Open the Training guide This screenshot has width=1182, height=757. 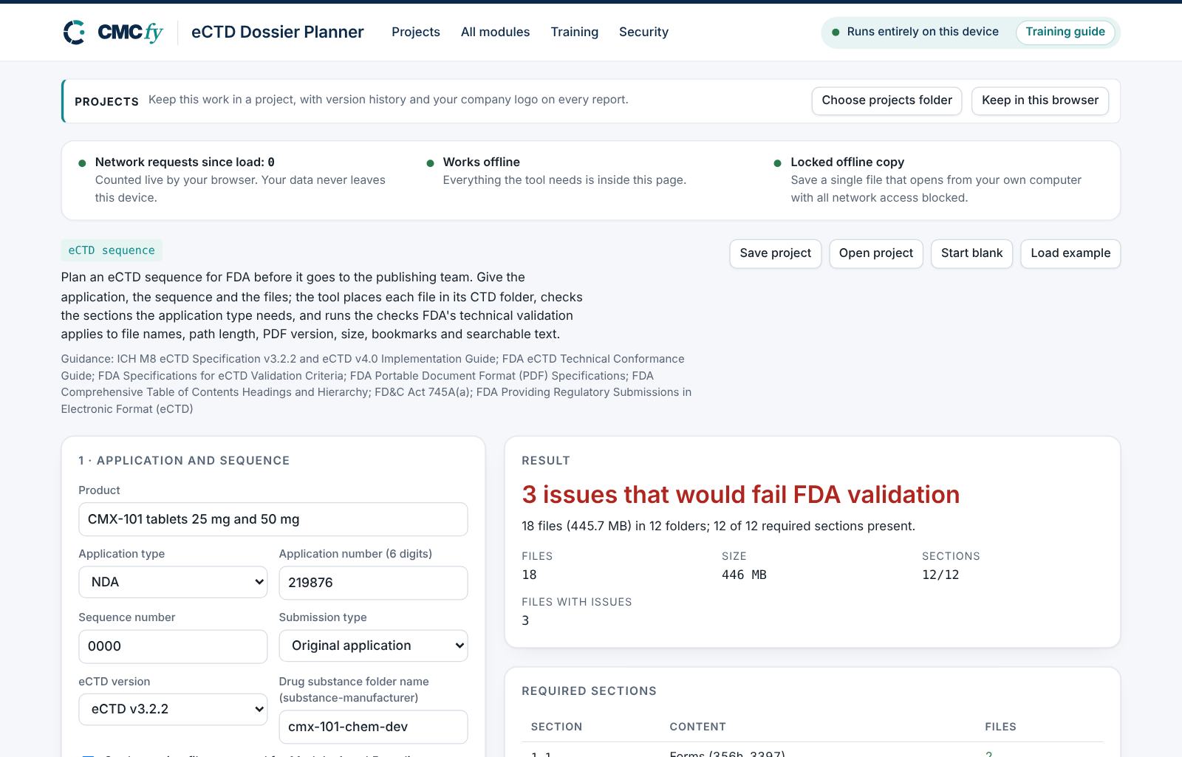[1065, 32]
